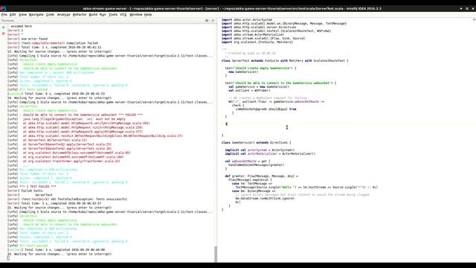Click the '[error] one error found' line

coord(28,39)
